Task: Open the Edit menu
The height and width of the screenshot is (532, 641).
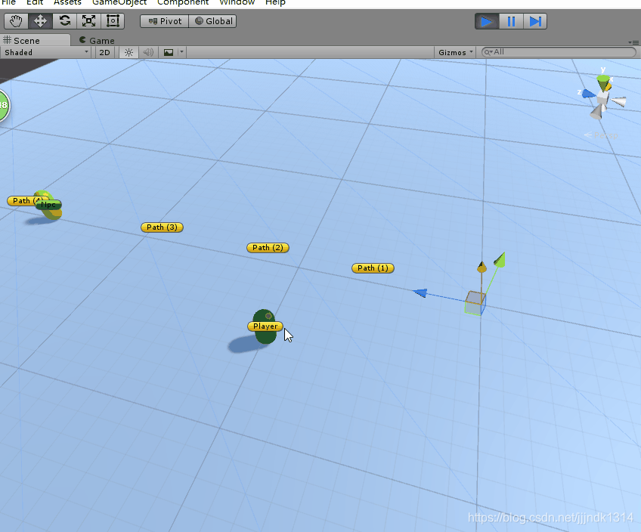Action: pyautogui.click(x=34, y=2)
